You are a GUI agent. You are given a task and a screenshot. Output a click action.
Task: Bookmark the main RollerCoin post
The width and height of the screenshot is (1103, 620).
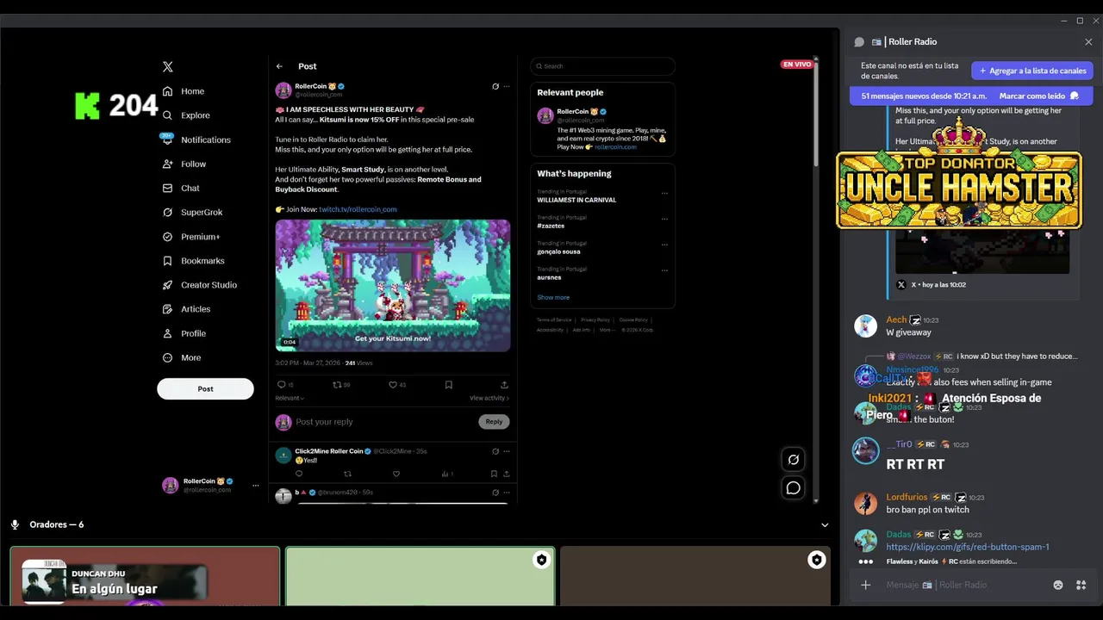pyautogui.click(x=449, y=385)
